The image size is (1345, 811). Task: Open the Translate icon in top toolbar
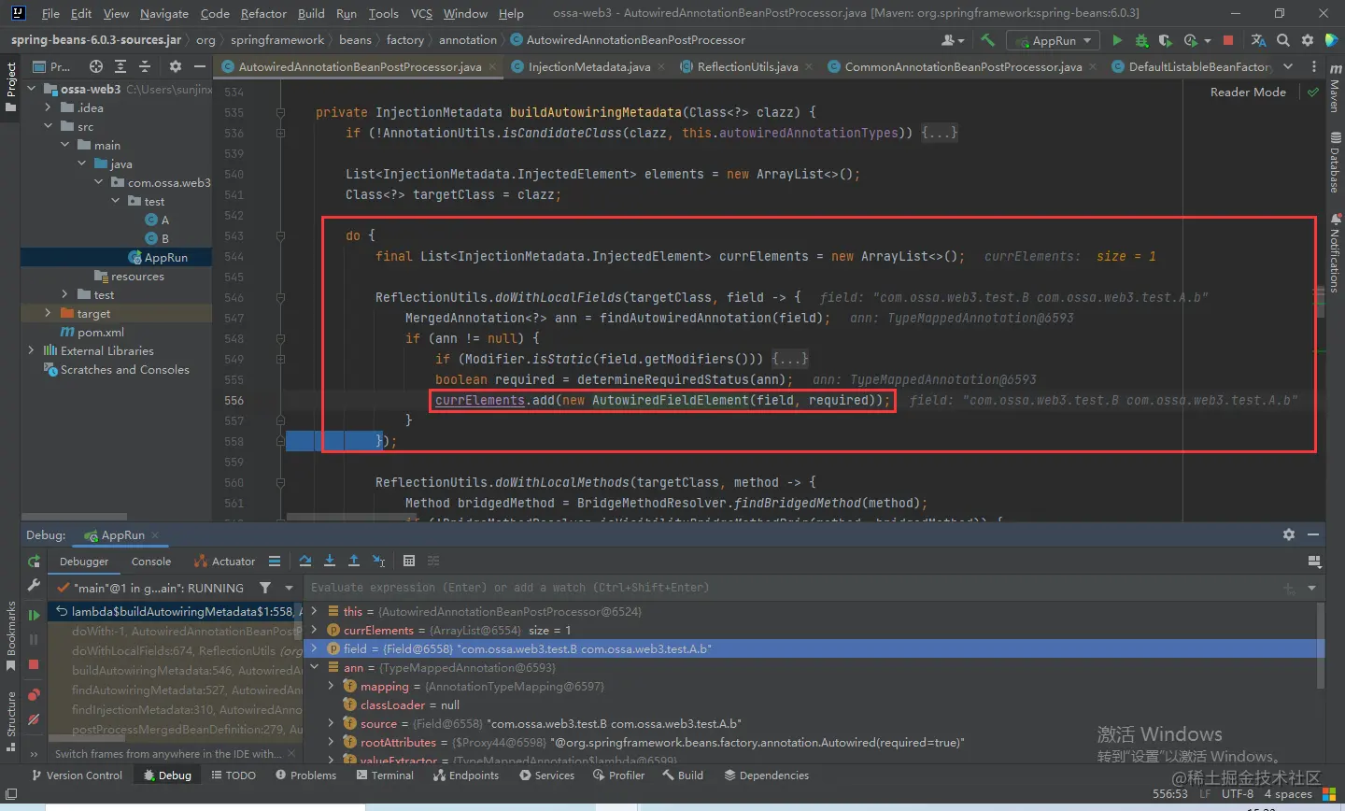1258,40
